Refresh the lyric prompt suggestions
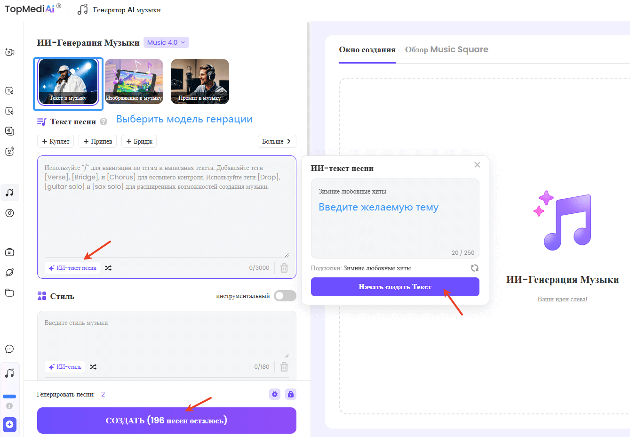630x437 pixels. (x=475, y=268)
